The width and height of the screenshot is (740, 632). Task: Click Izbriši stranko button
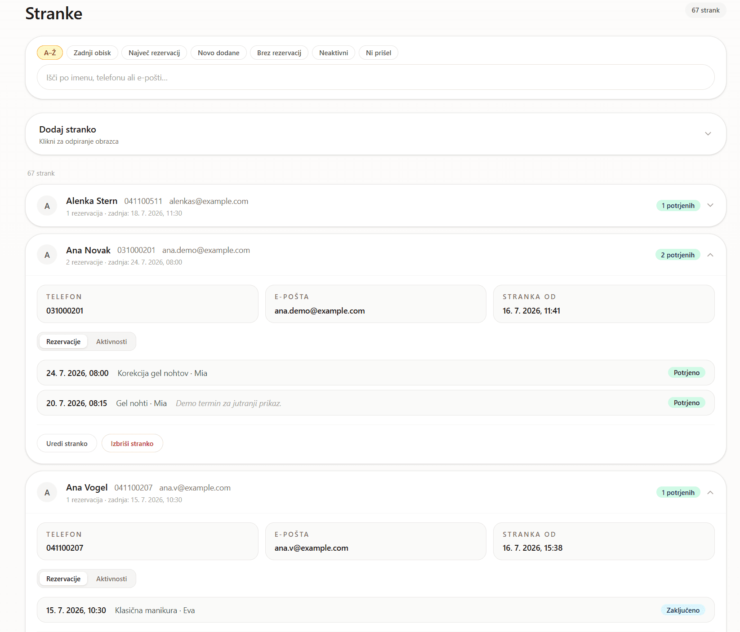click(132, 443)
